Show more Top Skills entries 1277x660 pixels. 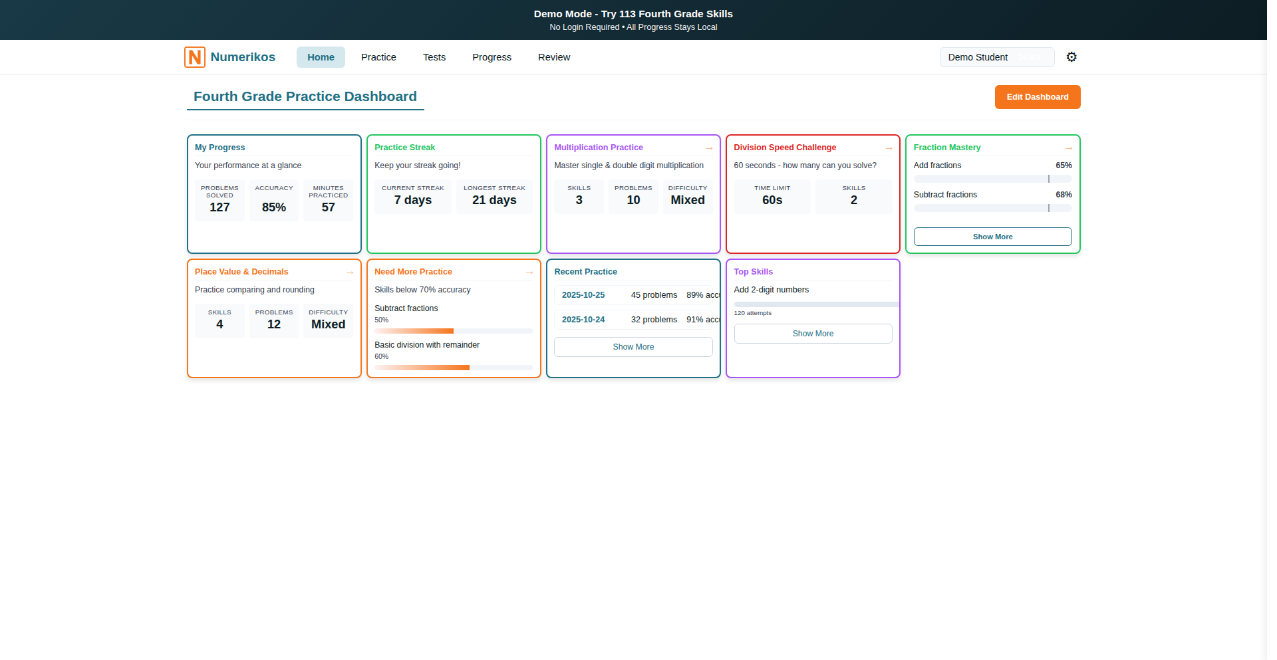(812, 334)
